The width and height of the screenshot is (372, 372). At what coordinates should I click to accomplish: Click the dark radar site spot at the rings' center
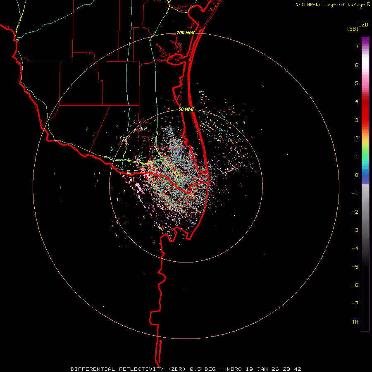coord(186,186)
